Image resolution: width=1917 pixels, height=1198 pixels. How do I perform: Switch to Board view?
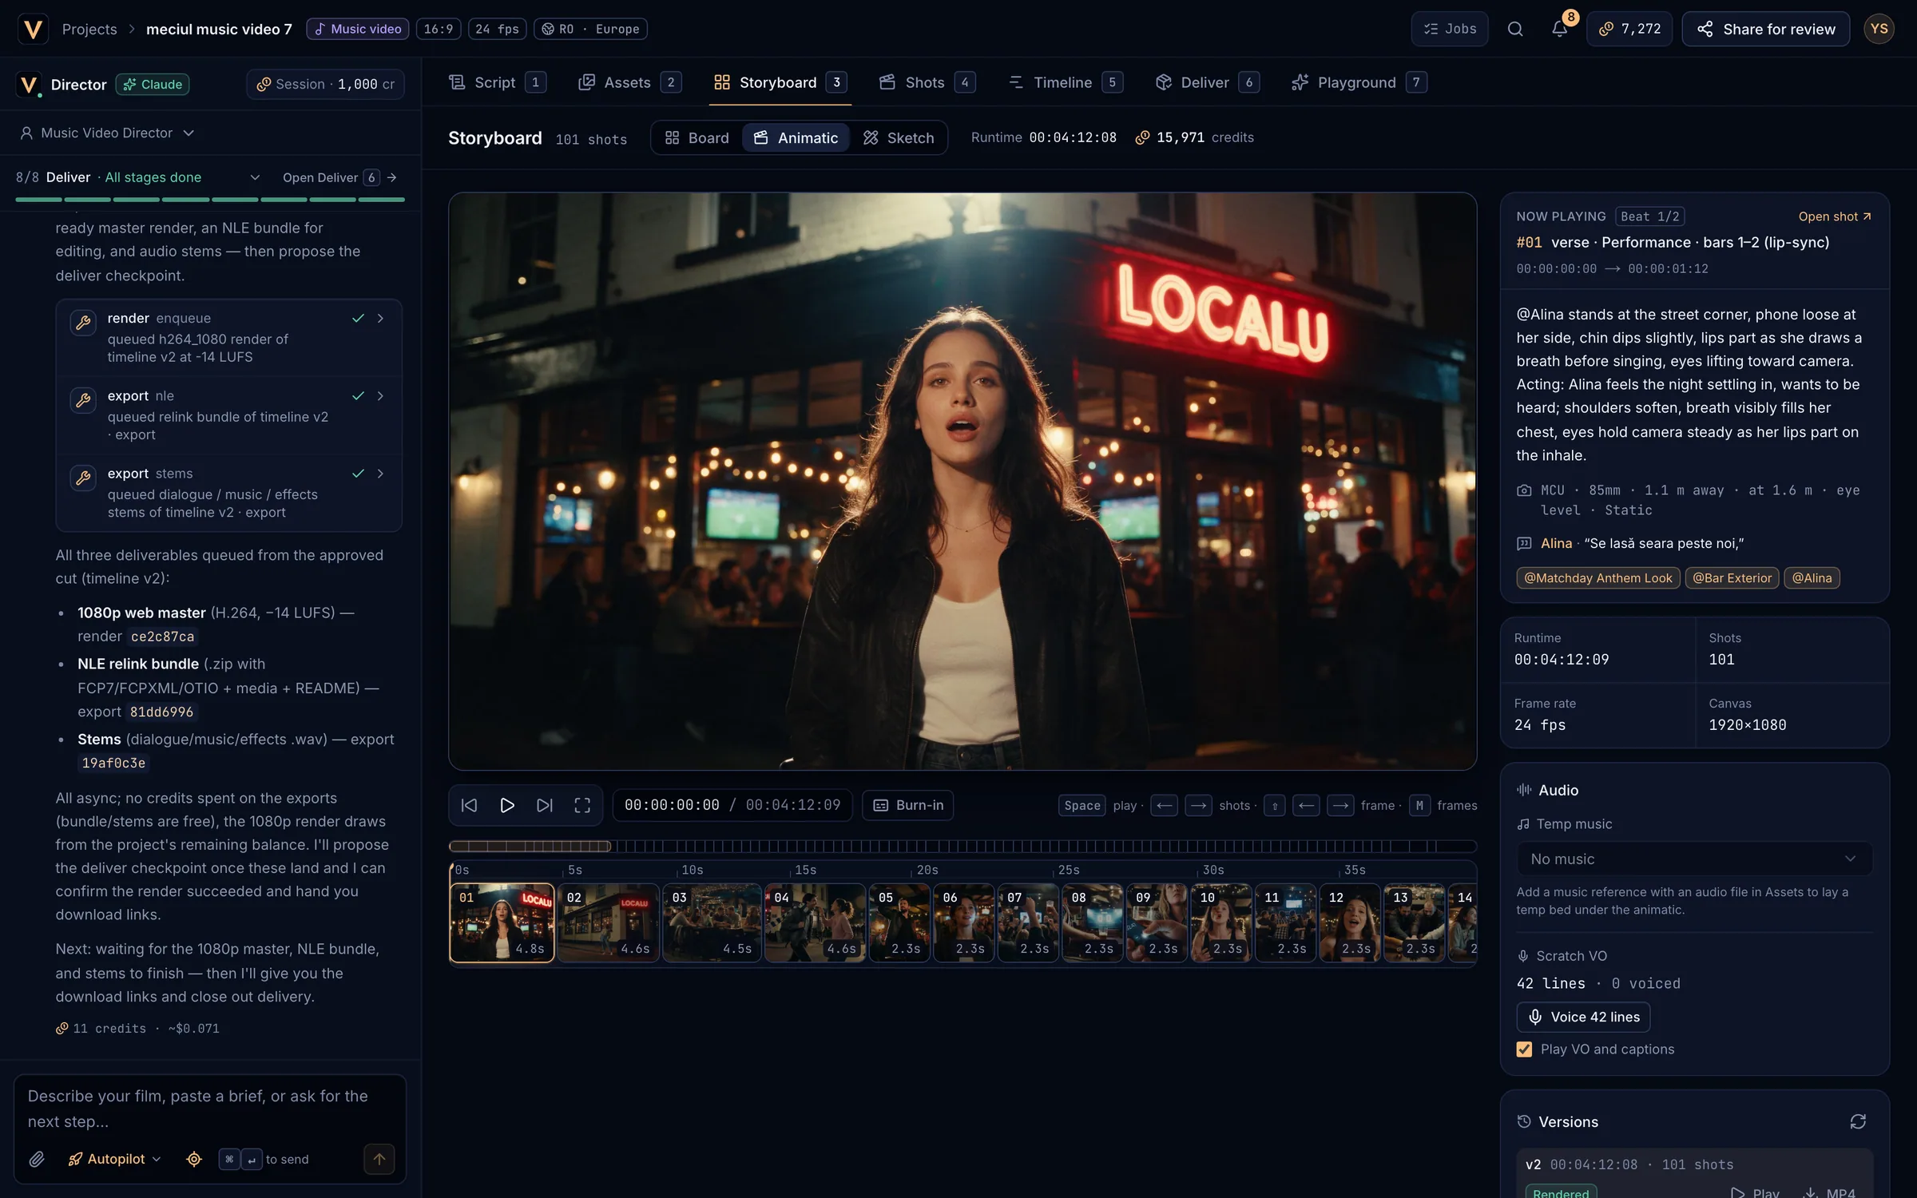pos(697,138)
